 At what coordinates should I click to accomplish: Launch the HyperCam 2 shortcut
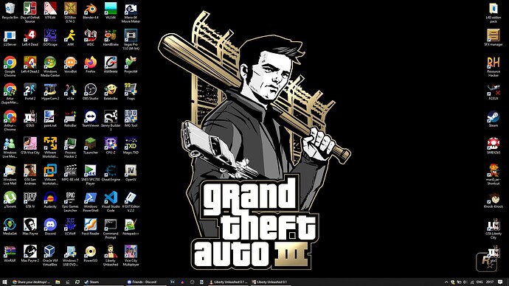(x=50, y=91)
